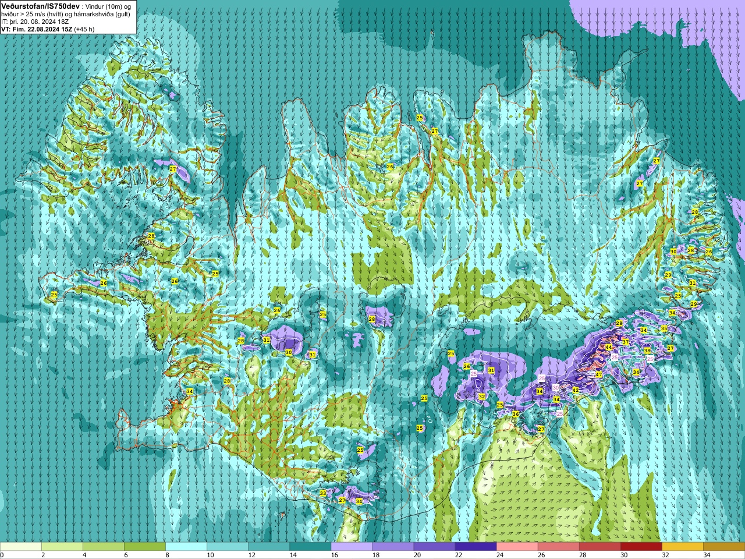Select the light green 2–4 legend swatch
745x559 pixels.
(62, 547)
